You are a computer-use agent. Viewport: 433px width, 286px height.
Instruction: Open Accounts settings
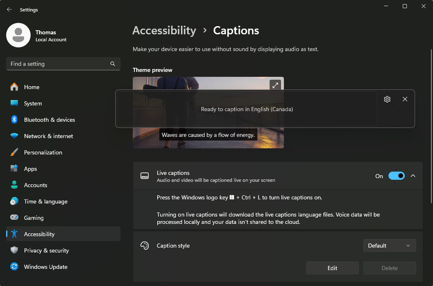[x=63, y=185]
